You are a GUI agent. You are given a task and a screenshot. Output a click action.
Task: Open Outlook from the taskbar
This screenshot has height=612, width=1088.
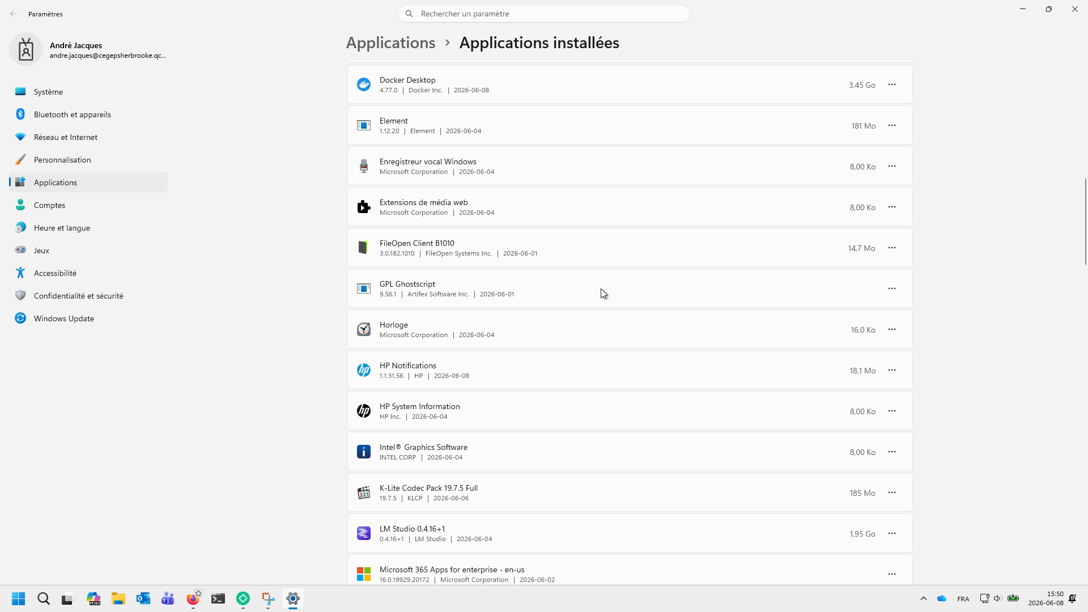click(143, 599)
